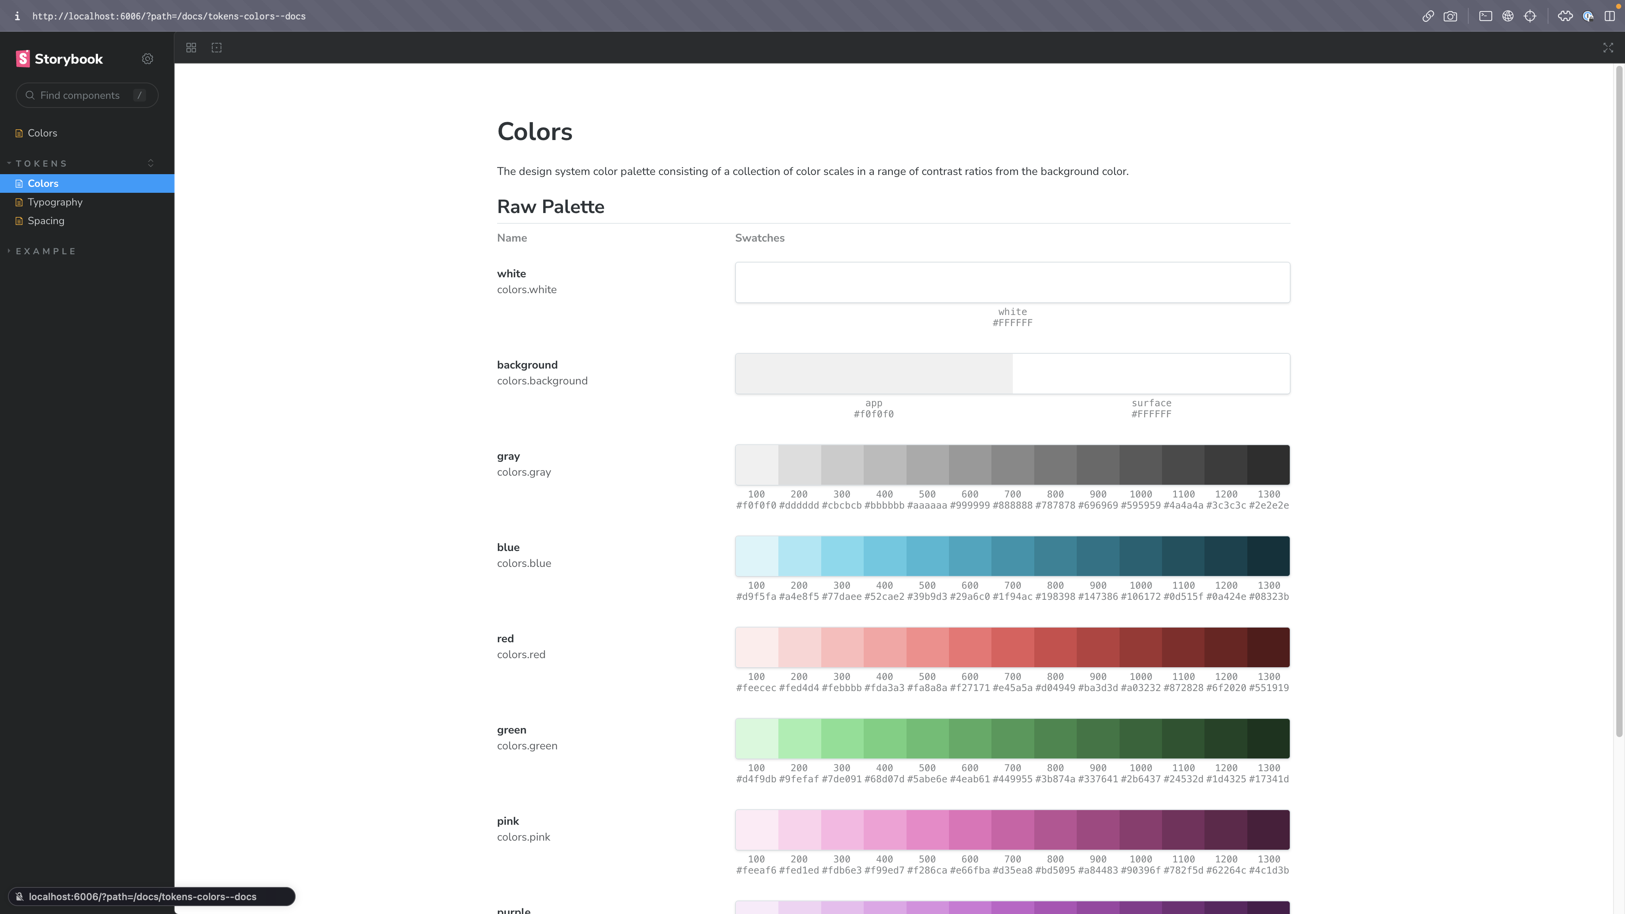Toggle the split view layout icon
This screenshot has width=1625, height=914.
pos(1610,16)
